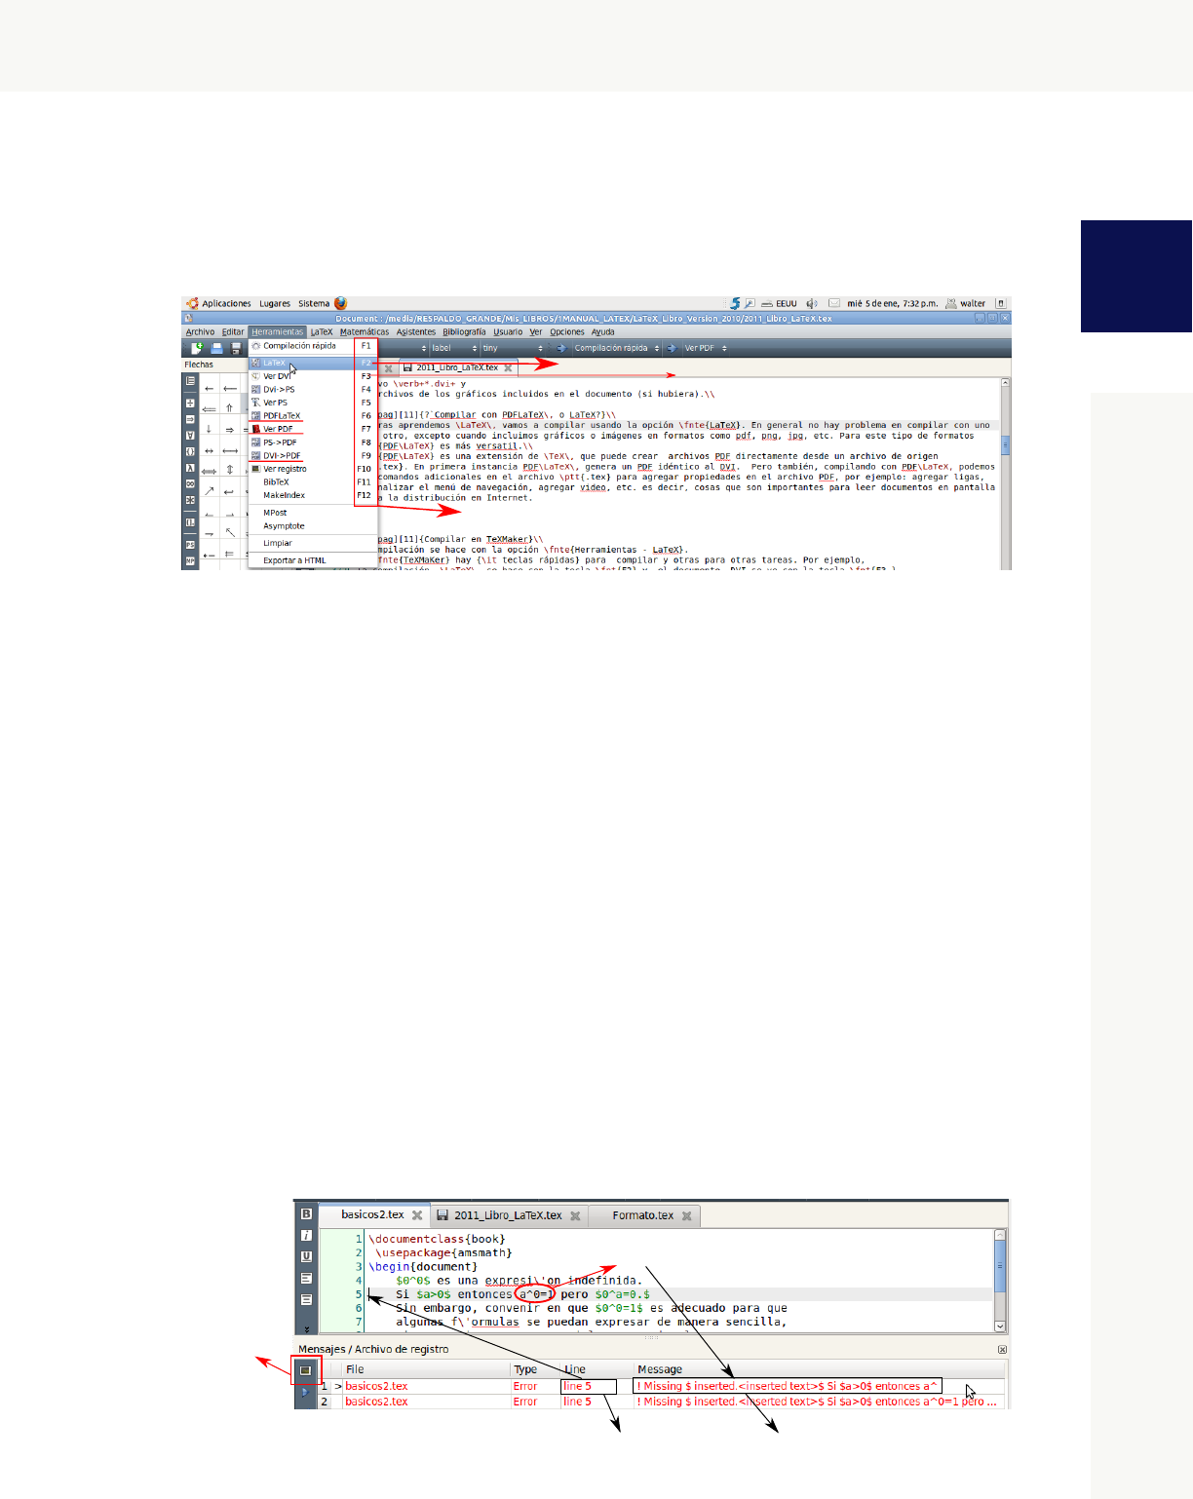The width and height of the screenshot is (1193, 1499).
Task: Open the tiny font size dropdown
Action: pyautogui.click(x=513, y=348)
